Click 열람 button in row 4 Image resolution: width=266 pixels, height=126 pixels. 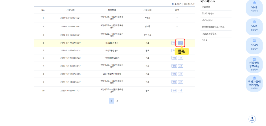(174, 43)
